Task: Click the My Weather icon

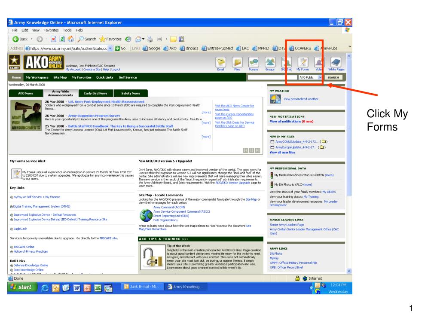Action: point(275,99)
